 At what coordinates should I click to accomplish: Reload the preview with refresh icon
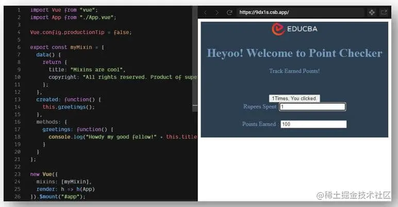[229, 12]
